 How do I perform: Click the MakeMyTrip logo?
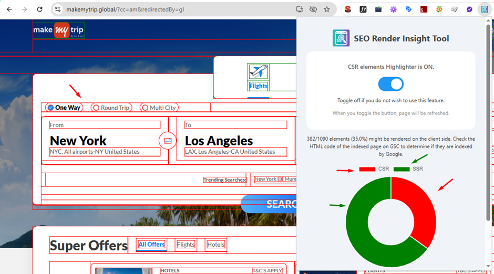(59, 30)
